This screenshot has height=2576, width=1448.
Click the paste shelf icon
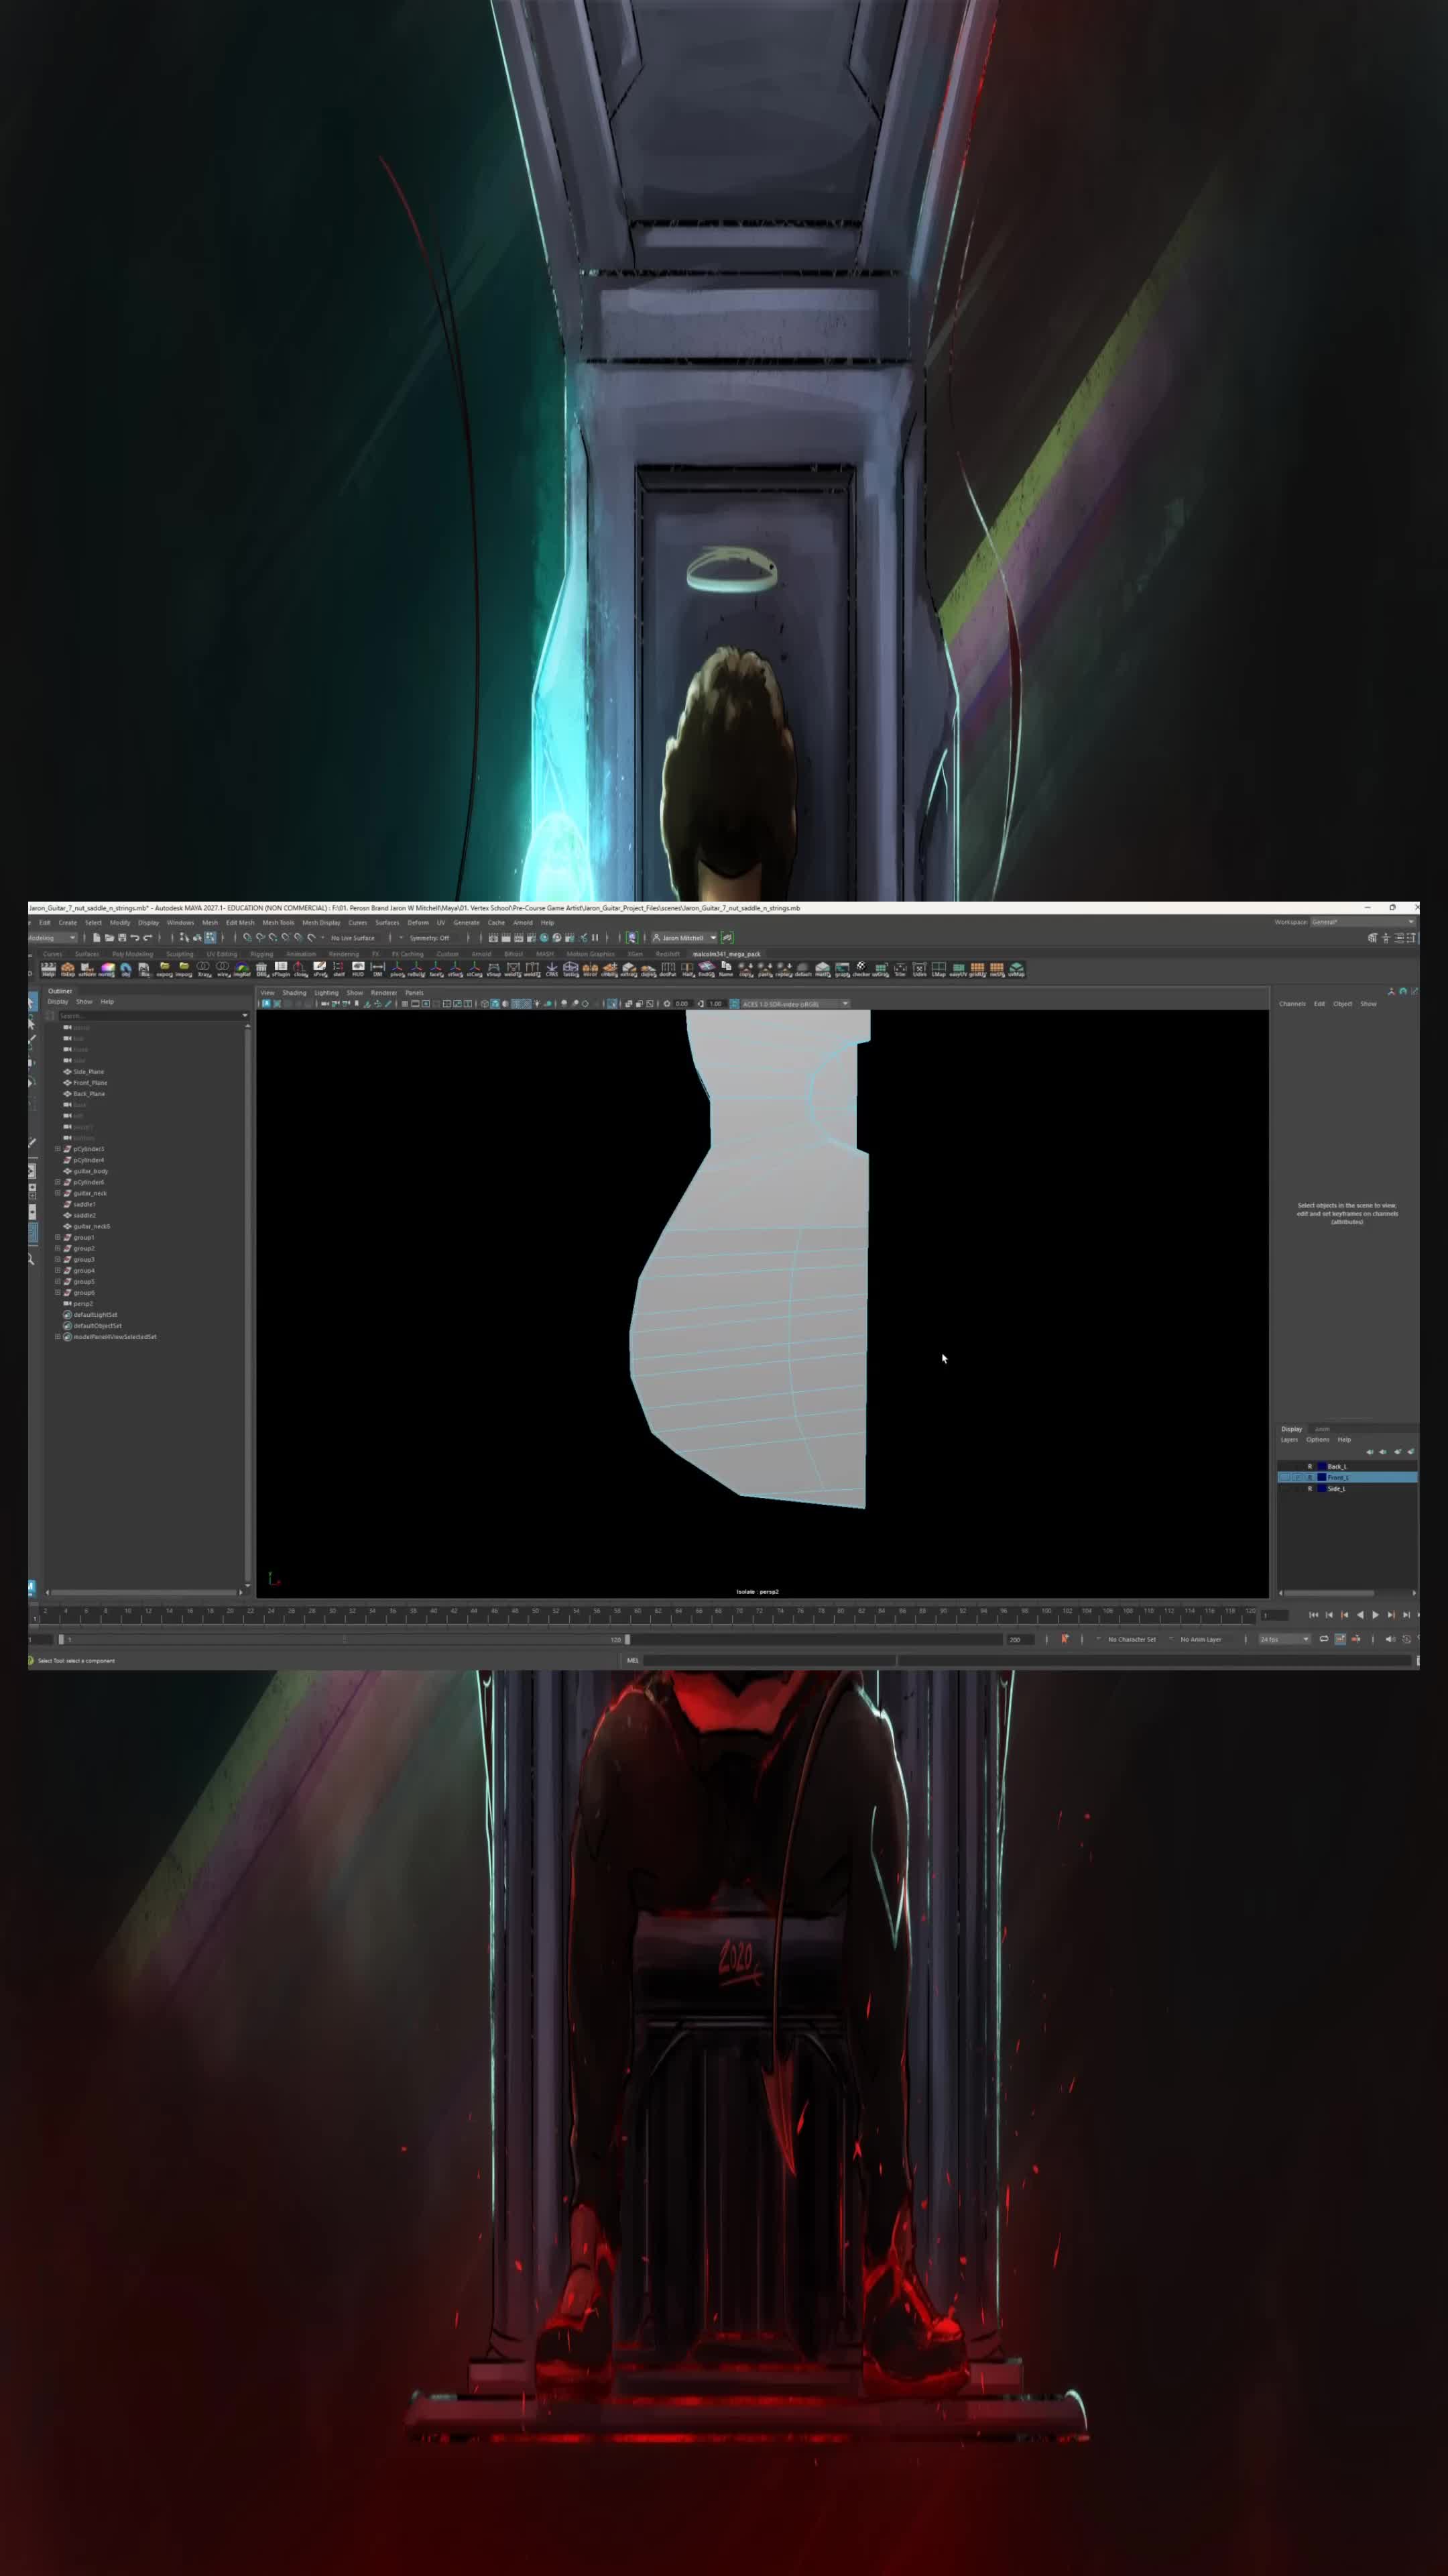coord(764,968)
